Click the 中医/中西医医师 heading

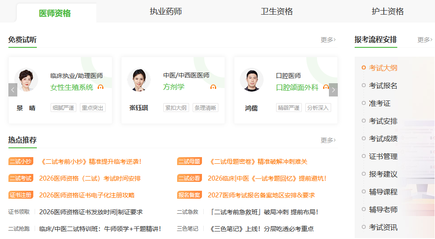click(186, 75)
